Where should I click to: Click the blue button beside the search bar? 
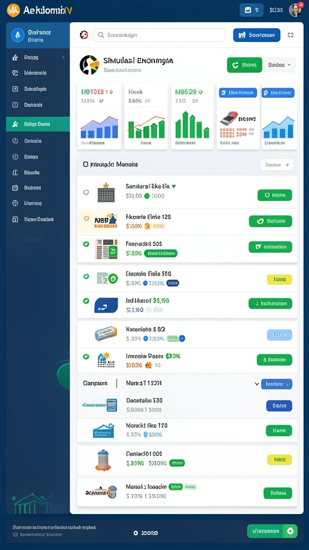tap(256, 35)
